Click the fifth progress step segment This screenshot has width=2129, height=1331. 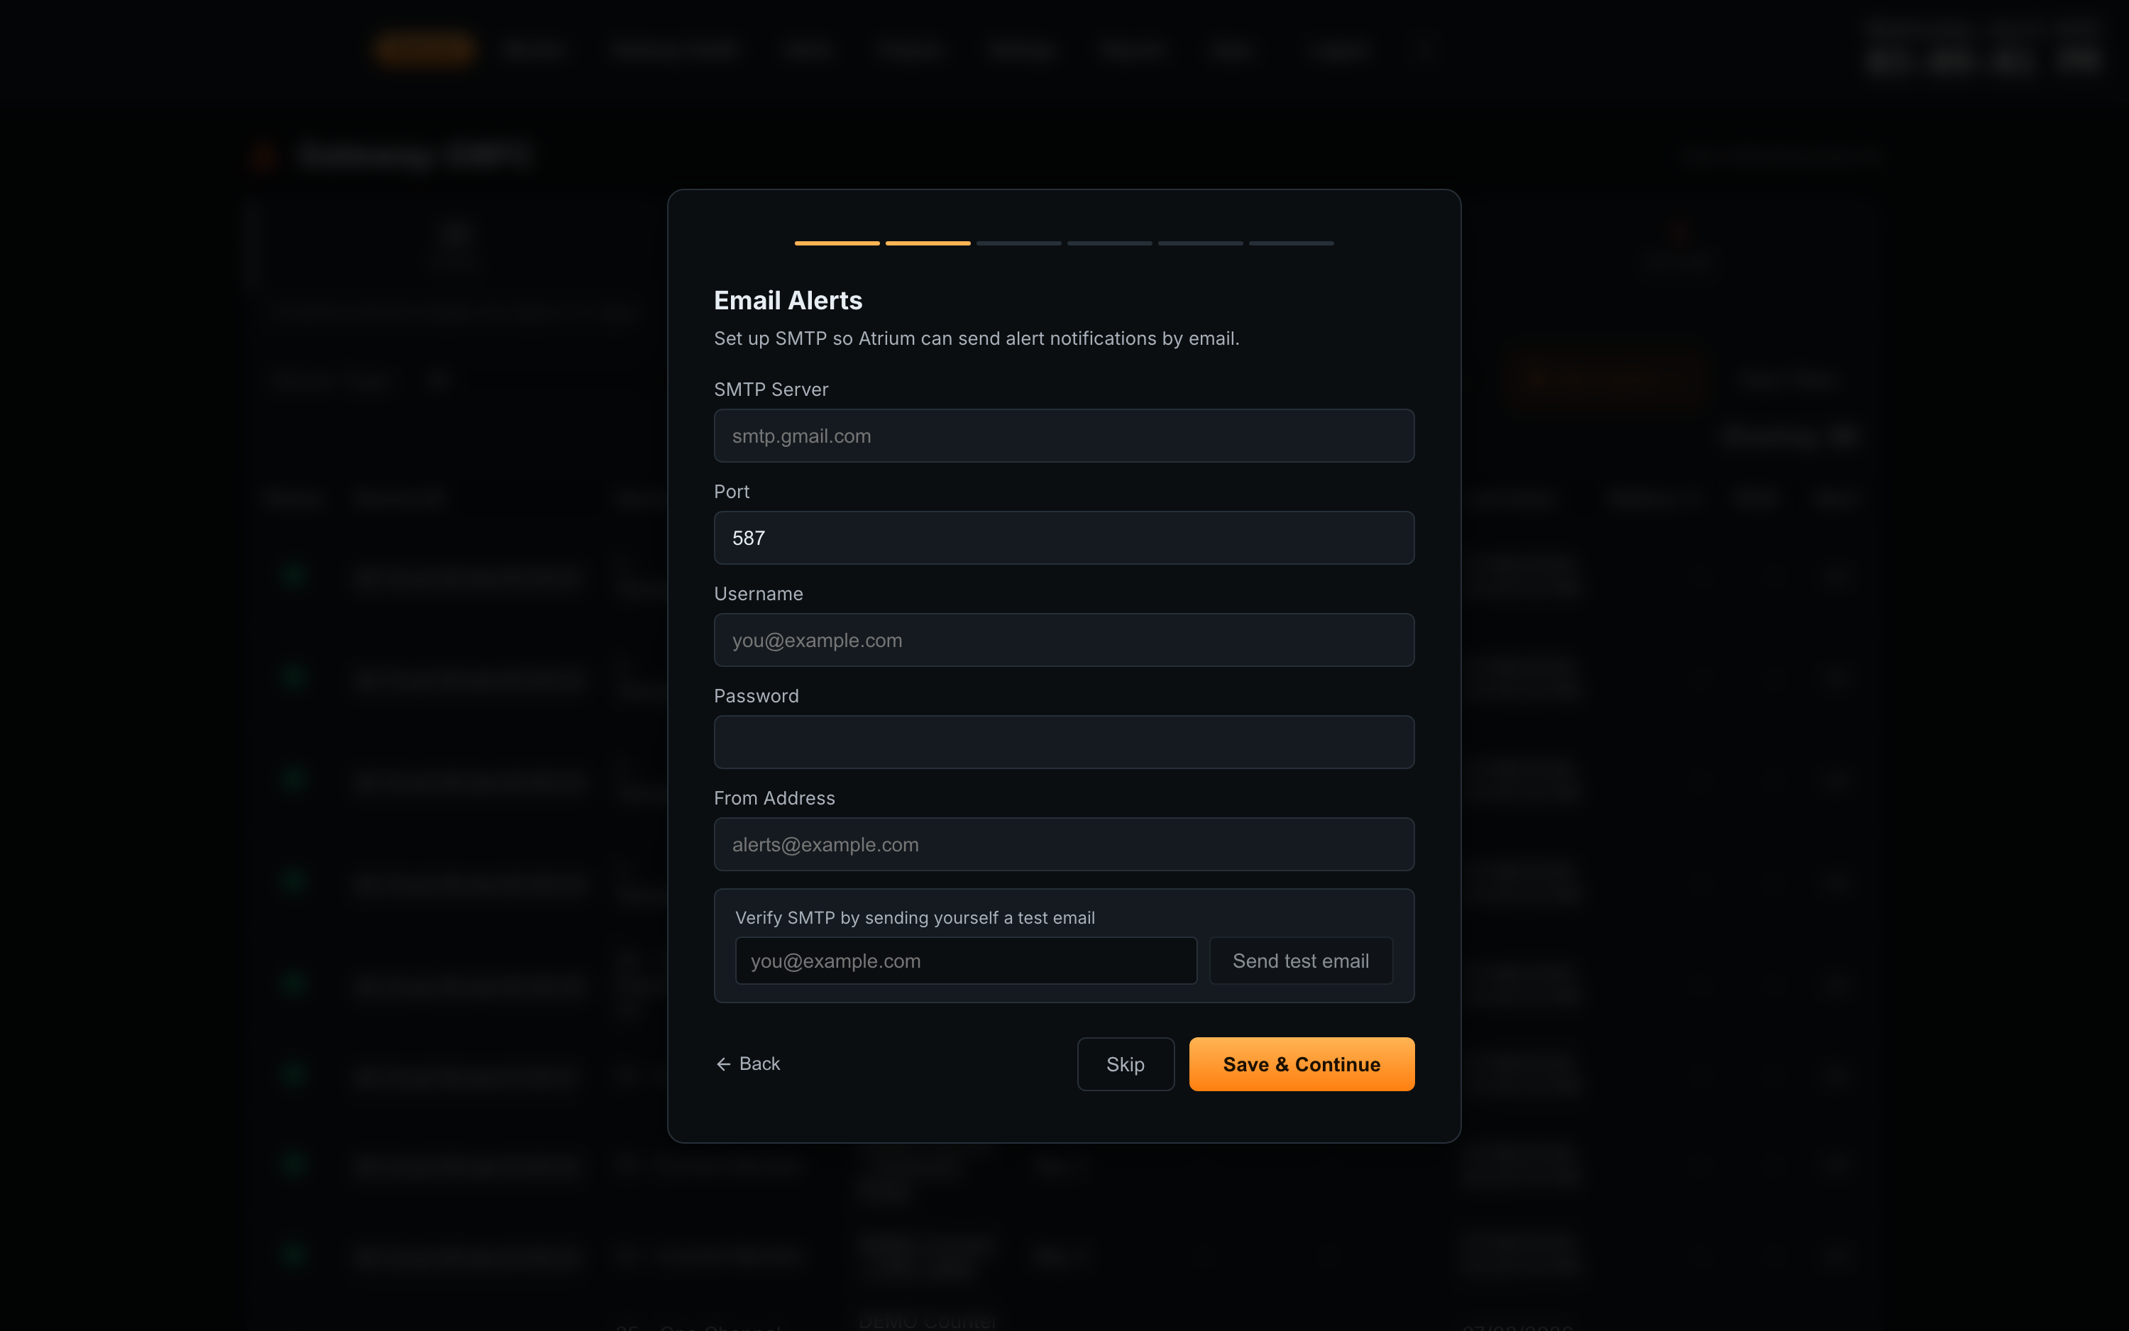(1200, 243)
